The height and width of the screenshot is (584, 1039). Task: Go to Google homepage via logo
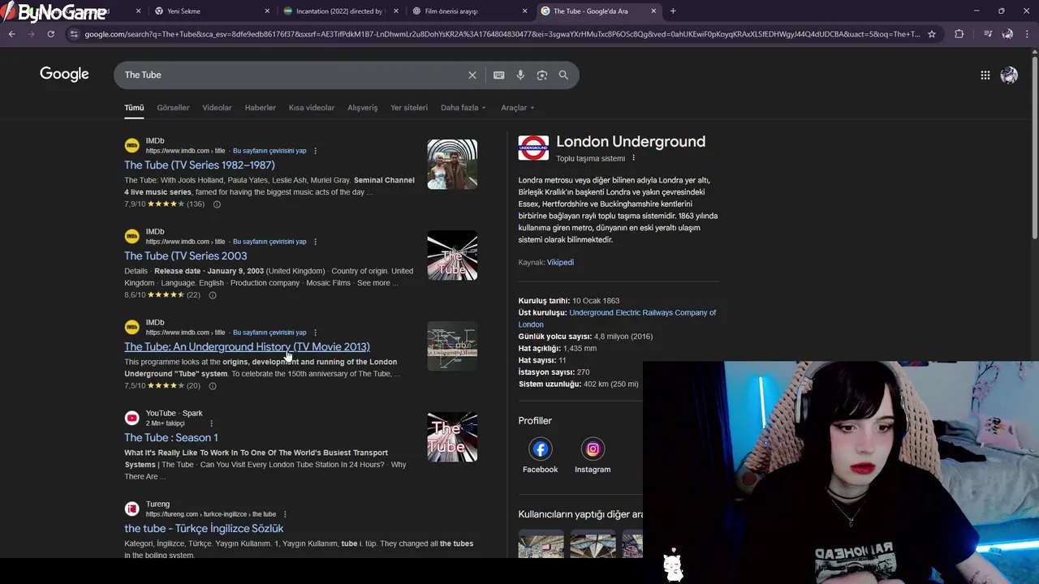click(x=64, y=75)
